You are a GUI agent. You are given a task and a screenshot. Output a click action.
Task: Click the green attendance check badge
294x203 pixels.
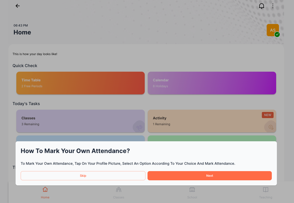[x=277, y=34]
